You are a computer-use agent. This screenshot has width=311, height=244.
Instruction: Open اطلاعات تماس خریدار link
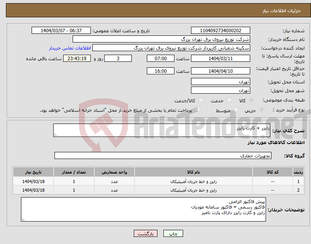click(x=70, y=48)
